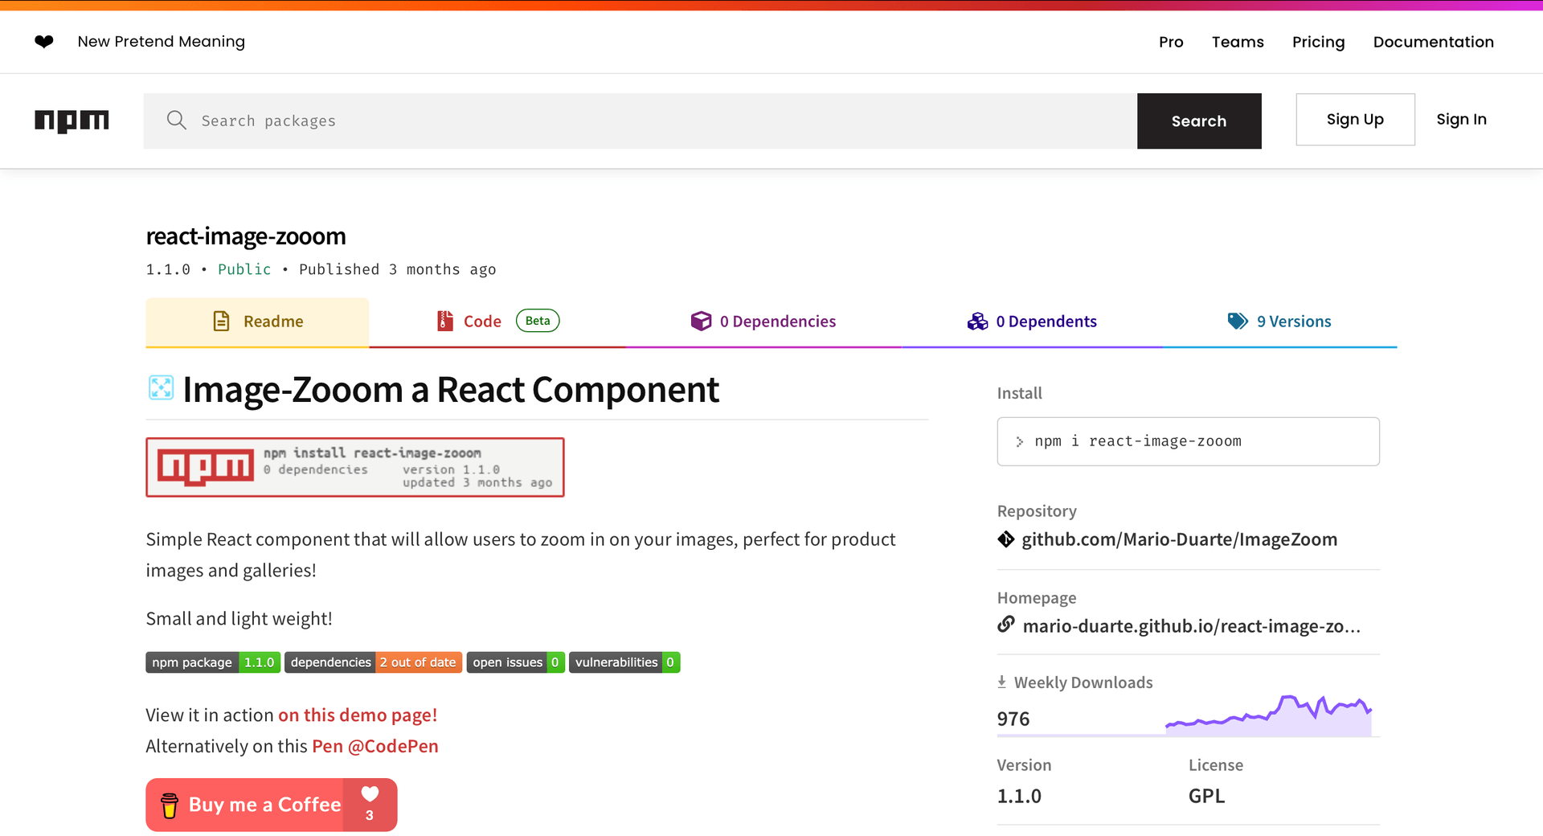Click the git repository diamond icon
Viewport: 1543px width, 836px height.
(1006, 539)
